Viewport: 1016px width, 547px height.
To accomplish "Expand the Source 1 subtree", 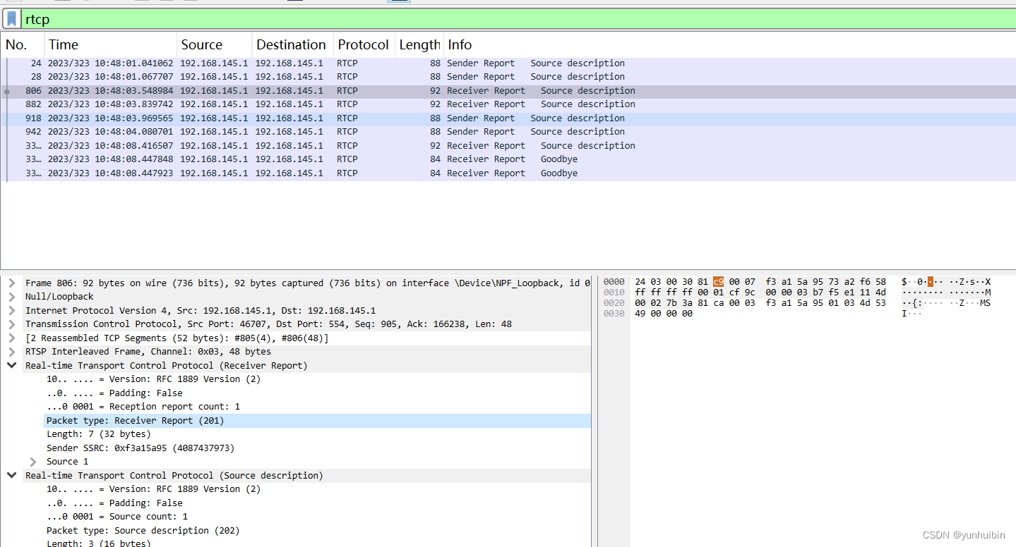I will pos(32,462).
